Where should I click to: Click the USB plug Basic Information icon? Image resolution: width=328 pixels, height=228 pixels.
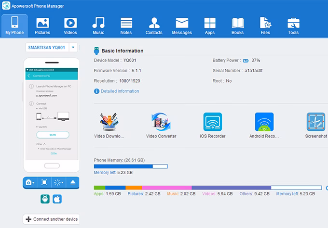pyautogui.click(x=96, y=51)
